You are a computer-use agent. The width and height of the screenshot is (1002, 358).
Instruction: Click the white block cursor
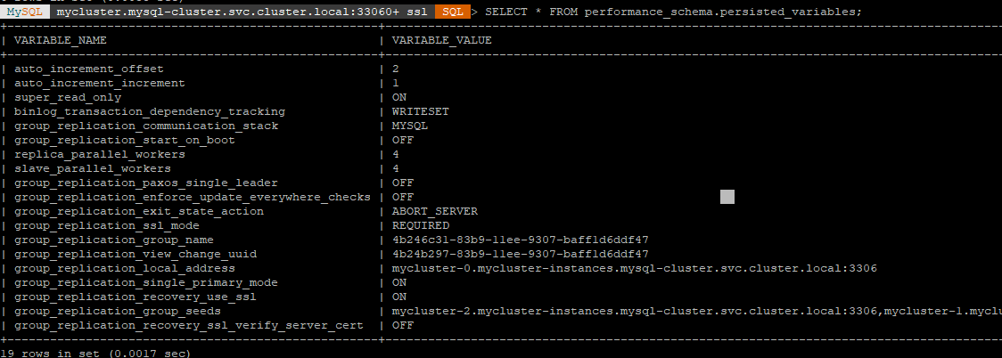click(727, 197)
